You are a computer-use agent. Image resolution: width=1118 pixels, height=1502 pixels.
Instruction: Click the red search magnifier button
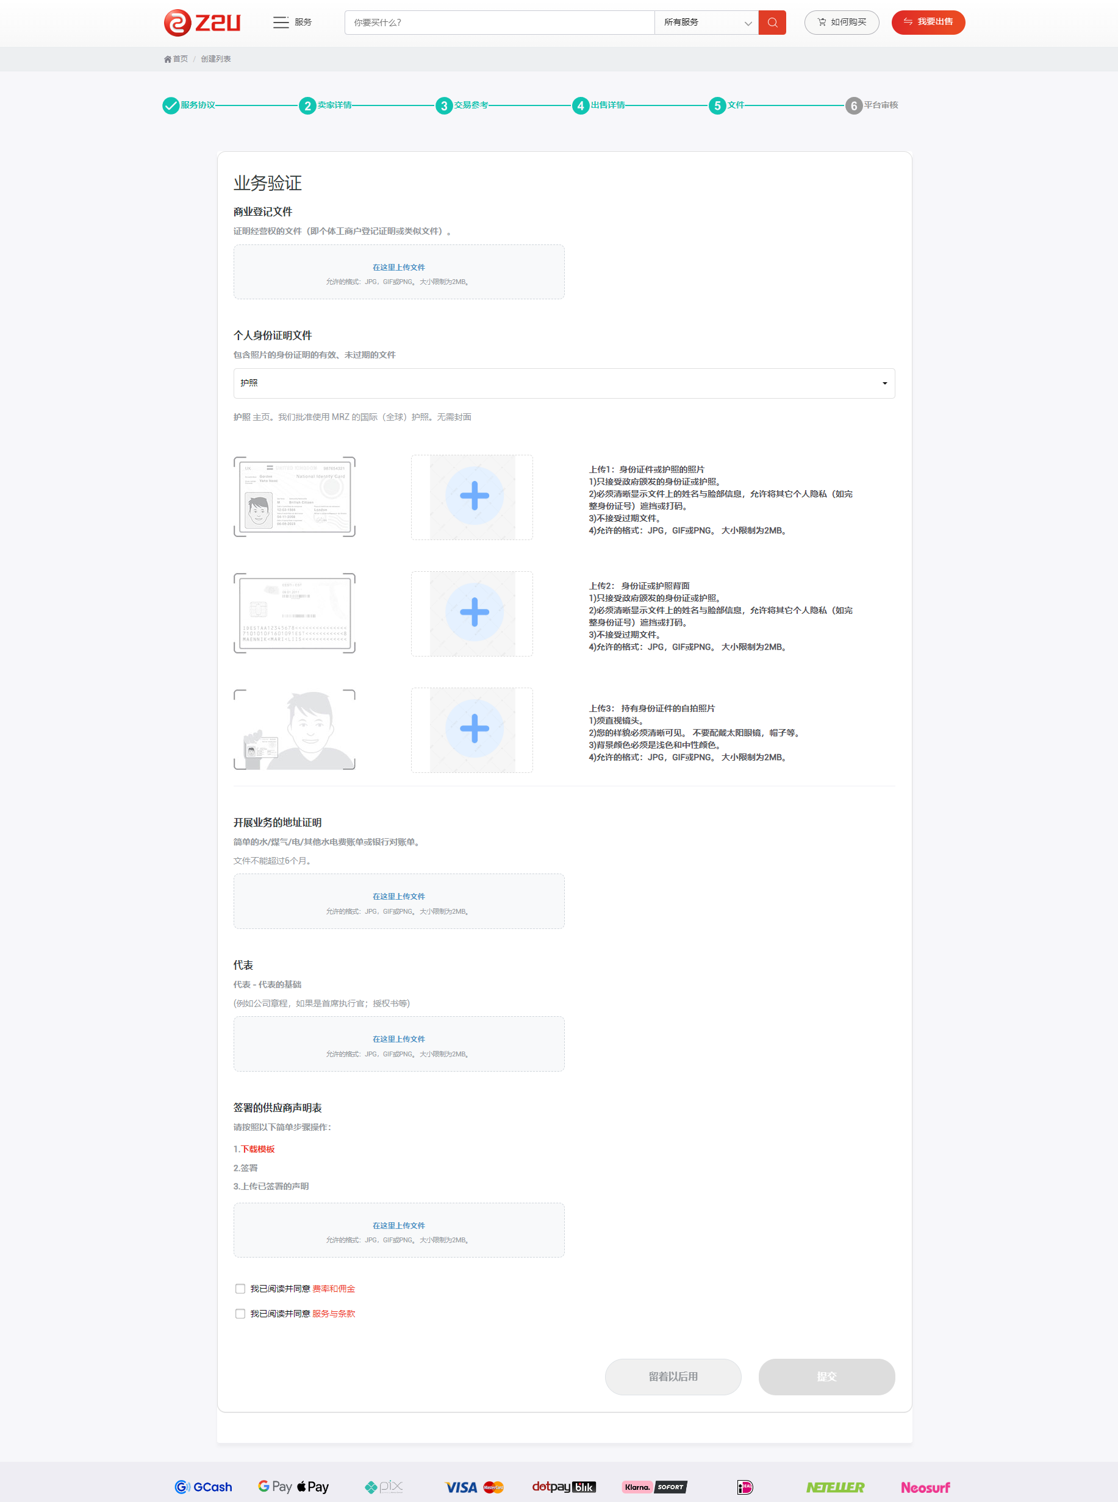[x=772, y=23]
